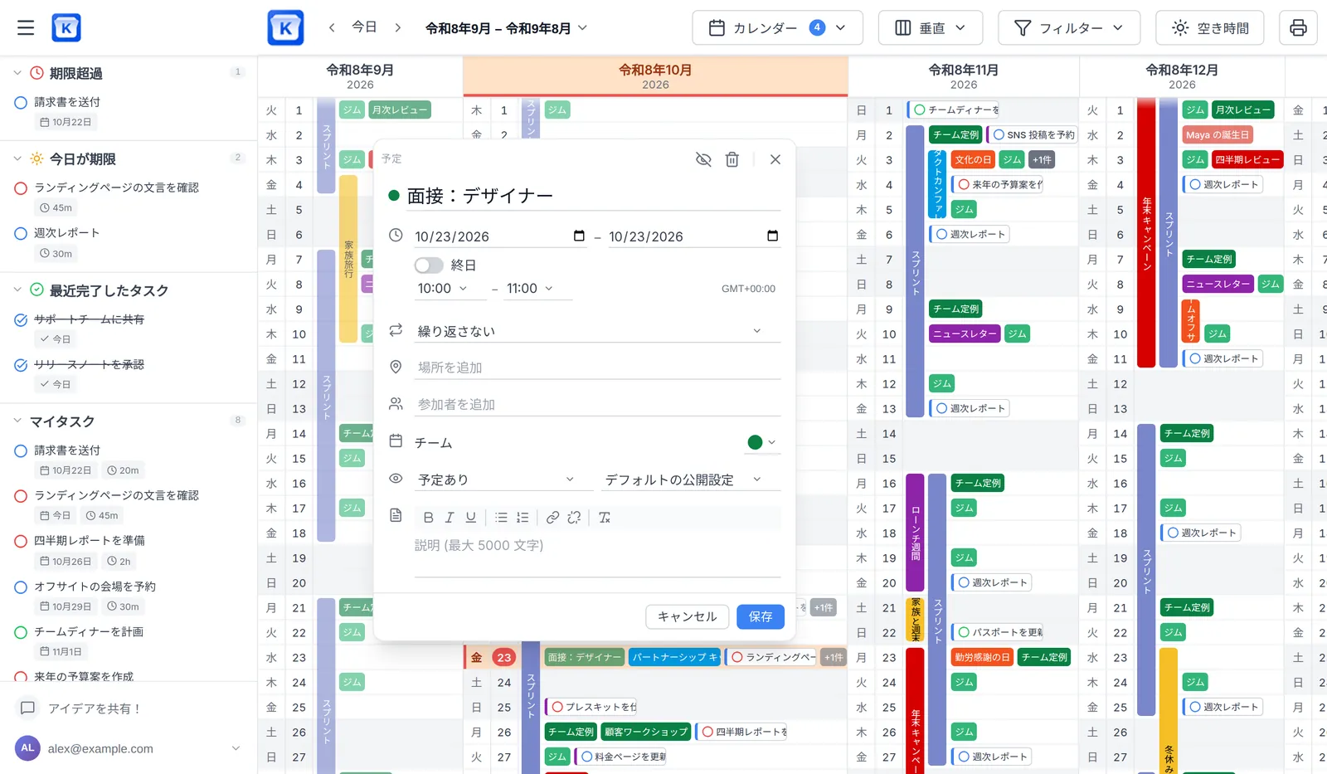Screen dimensions: 1327x774
Task: Collapse 期限超過 section
Action: [17, 73]
